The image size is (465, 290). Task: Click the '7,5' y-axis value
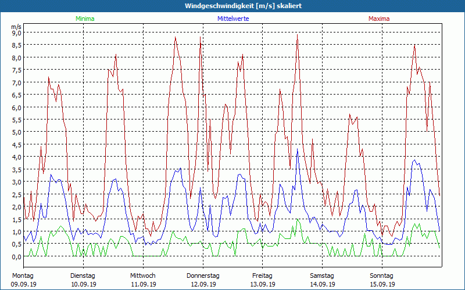(x=17, y=70)
